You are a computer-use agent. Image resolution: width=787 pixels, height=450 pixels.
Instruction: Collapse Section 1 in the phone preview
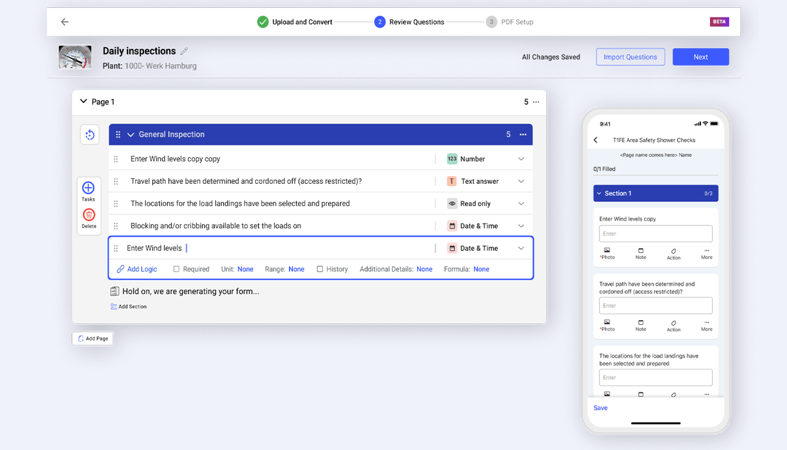[x=599, y=193]
